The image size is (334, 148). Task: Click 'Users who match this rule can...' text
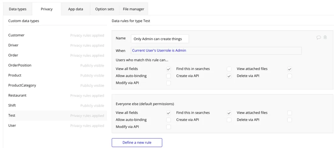pos(142,60)
